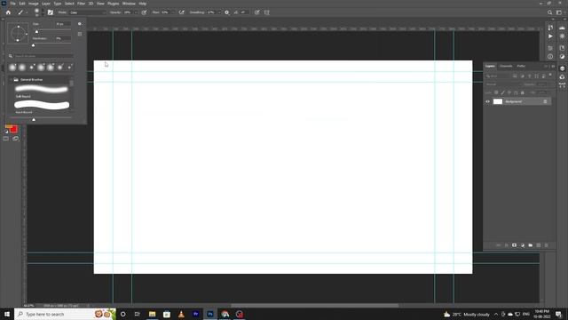Open the Edit menu
This screenshot has width=568, height=320.
tap(22, 4)
